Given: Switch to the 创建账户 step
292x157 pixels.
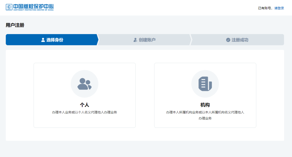Looking at the screenshot, I should (x=145, y=39).
